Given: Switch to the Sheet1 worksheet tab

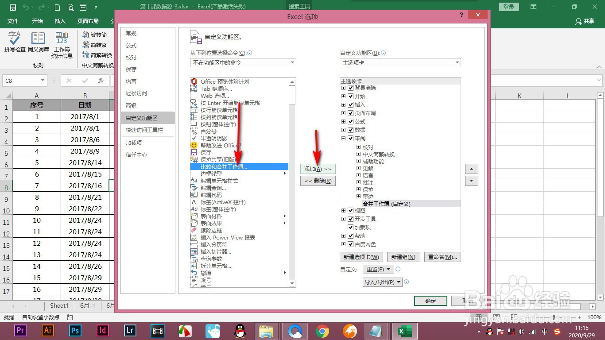Looking at the screenshot, I should [x=59, y=305].
